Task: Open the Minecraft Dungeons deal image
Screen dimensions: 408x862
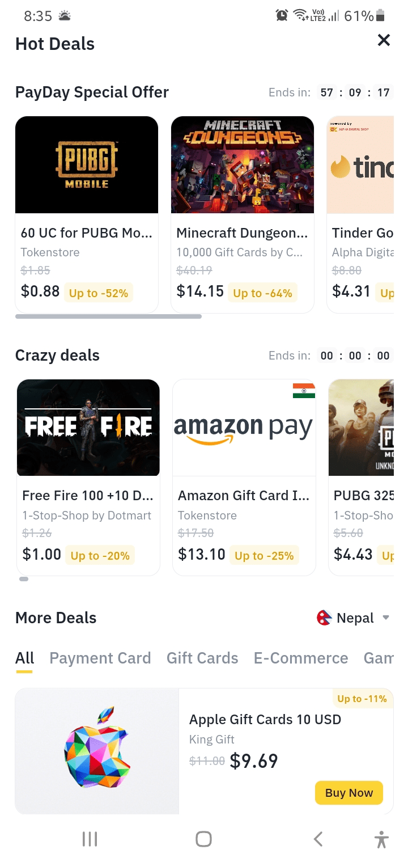Action: click(243, 164)
